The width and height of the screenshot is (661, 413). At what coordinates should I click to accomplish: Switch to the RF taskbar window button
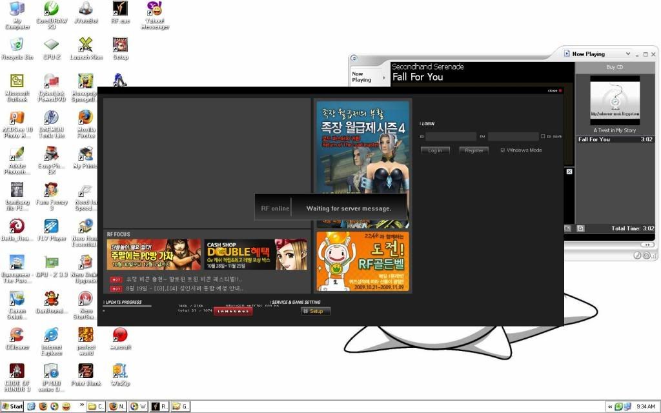[160, 407]
